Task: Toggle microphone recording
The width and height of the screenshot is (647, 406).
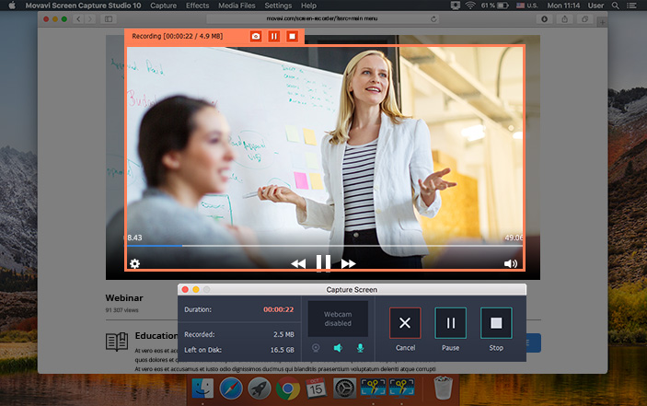Action: pyautogui.click(x=360, y=348)
